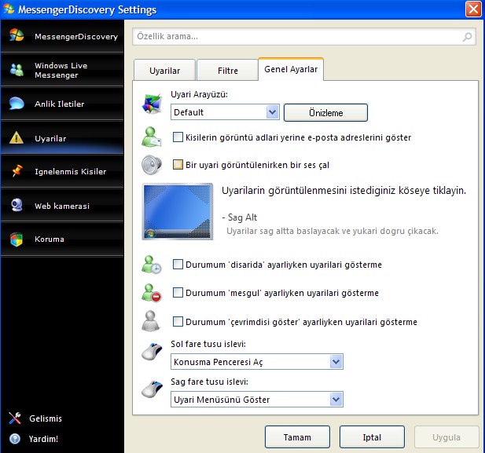
Task: Switch to the Uyarilar tab
Action: coord(164,71)
